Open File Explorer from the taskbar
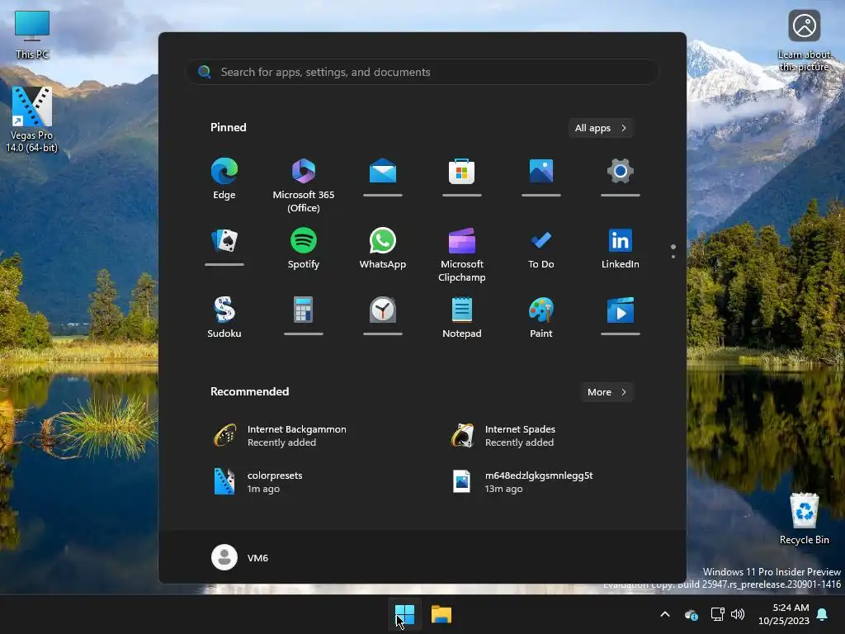 coord(441,614)
